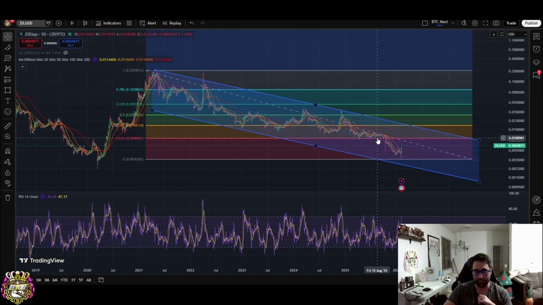
Task: Click the layout setup square icon
Action: coord(425,23)
